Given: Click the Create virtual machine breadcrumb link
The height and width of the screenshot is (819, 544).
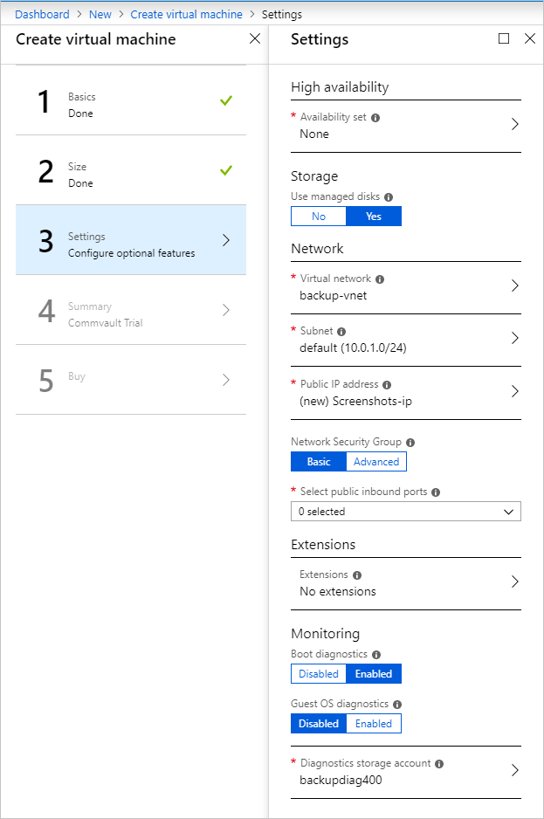Looking at the screenshot, I should pyautogui.click(x=186, y=15).
